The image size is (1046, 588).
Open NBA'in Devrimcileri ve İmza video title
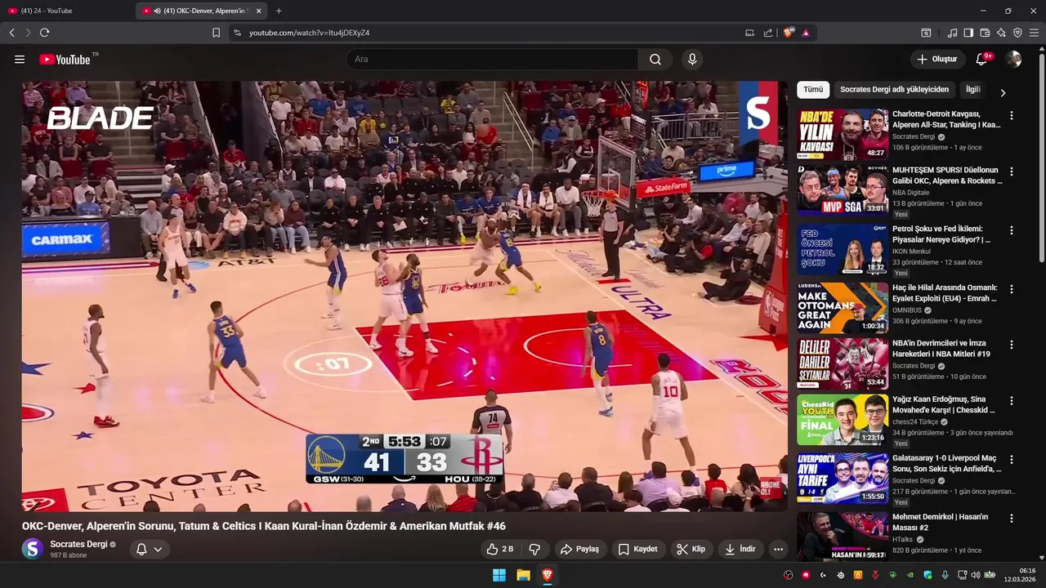point(941,349)
